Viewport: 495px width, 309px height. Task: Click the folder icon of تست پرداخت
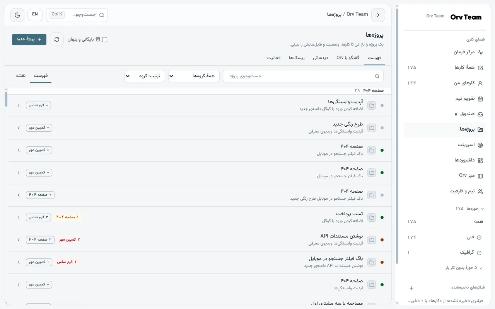coord(372,217)
